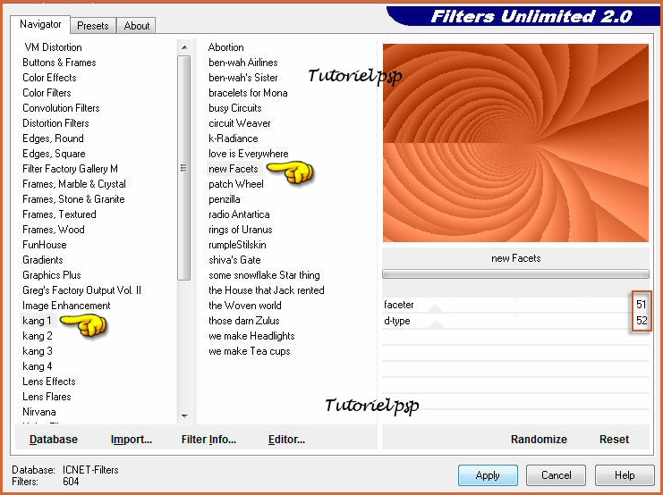Click Import... to add filters
Screen dimensions: 663x495
pos(131,440)
